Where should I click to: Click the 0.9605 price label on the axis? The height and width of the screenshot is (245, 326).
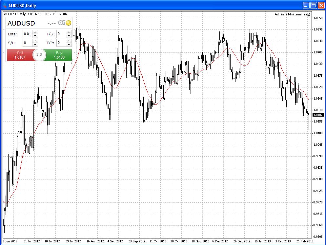pyautogui.click(x=318, y=237)
